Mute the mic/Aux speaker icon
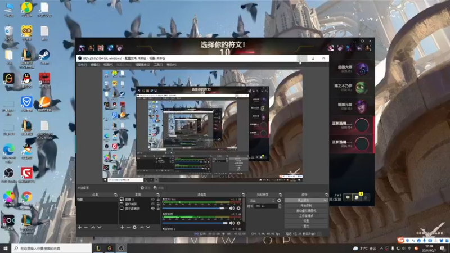 (232, 208)
